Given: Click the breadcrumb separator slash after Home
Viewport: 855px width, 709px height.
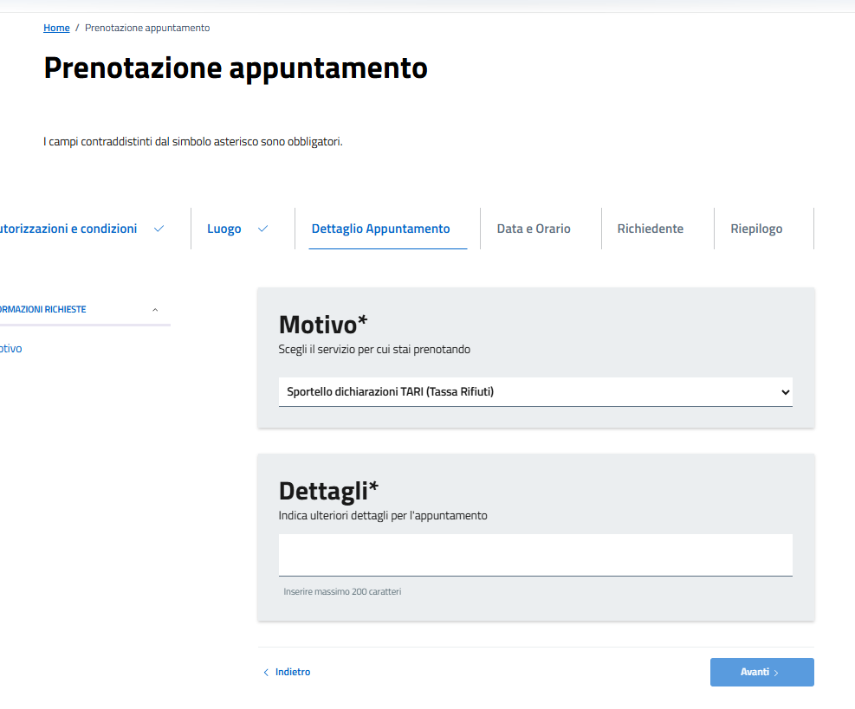Looking at the screenshot, I should (75, 28).
